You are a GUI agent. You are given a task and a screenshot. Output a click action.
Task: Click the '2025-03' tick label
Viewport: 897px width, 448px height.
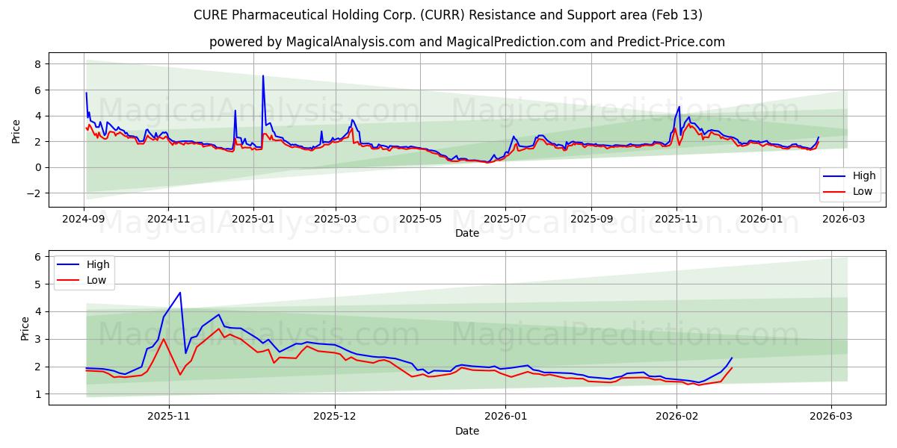pyautogui.click(x=335, y=219)
